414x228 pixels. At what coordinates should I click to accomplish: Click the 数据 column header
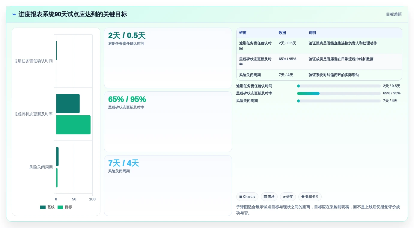(282, 33)
